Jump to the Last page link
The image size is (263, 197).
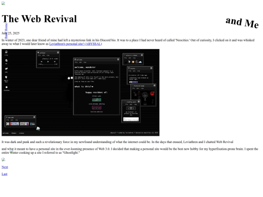tap(4, 174)
